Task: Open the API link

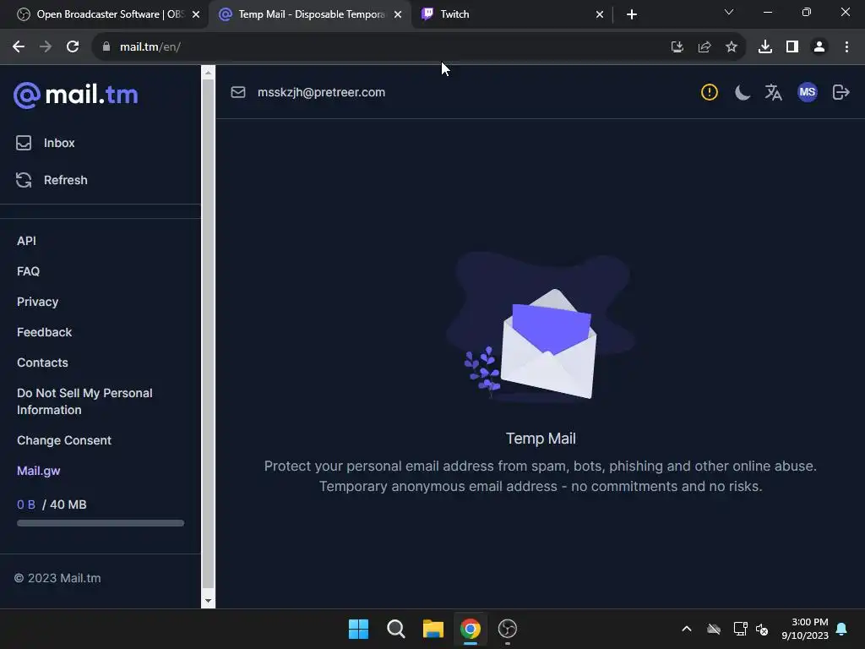Action: (x=26, y=241)
